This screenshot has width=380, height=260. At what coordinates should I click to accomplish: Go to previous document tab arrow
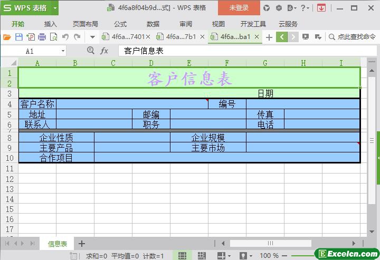click(x=282, y=37)
